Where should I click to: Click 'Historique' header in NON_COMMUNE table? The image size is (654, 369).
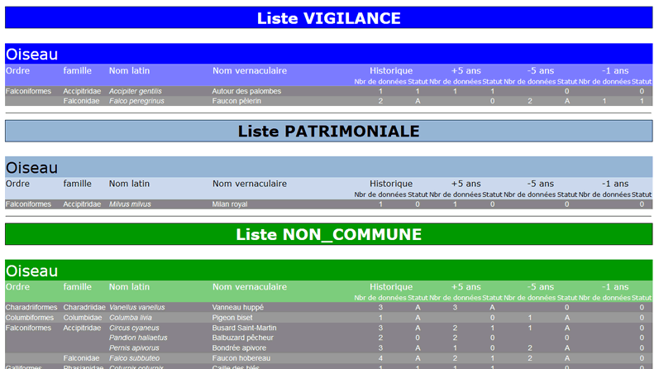[391, 287]
